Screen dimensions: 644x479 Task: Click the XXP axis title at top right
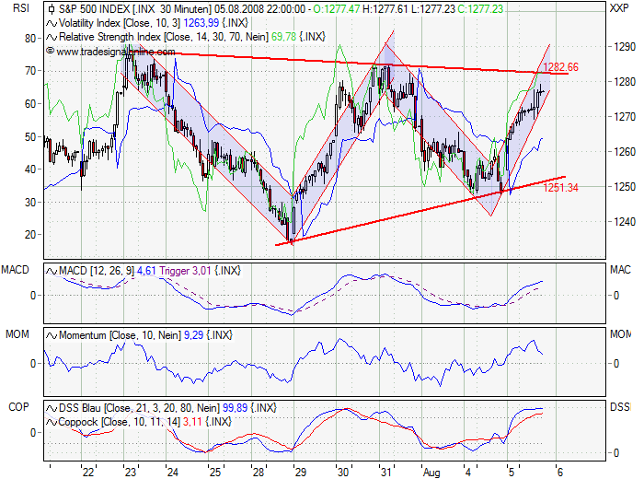pyautogui.click(x=619, y=8)
